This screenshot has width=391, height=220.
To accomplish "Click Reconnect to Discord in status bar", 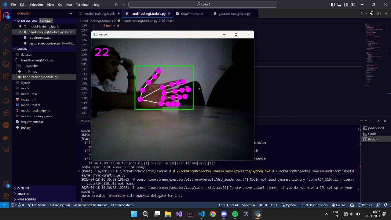I will (91, 205).
